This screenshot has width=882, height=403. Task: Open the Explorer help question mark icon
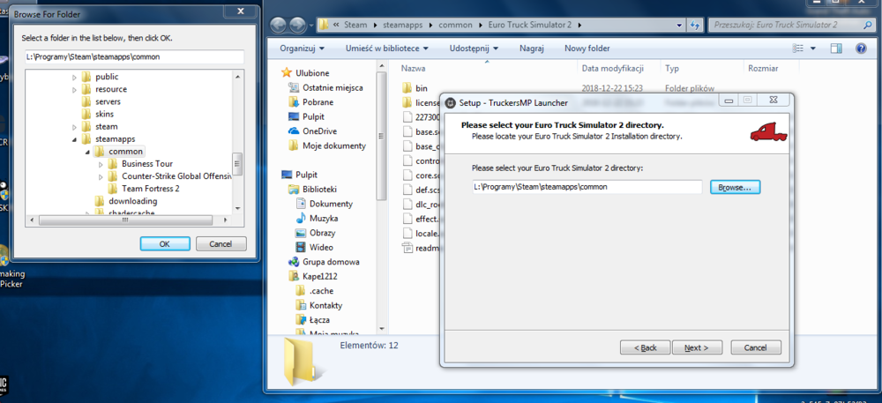[861, 49]
